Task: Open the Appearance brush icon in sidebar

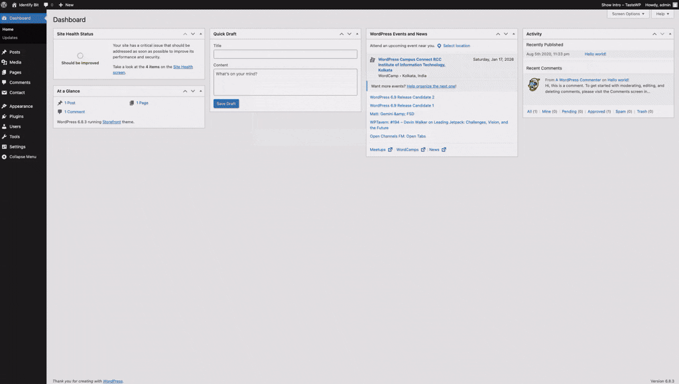Action: pyautogui.click(x=5, y=106)
